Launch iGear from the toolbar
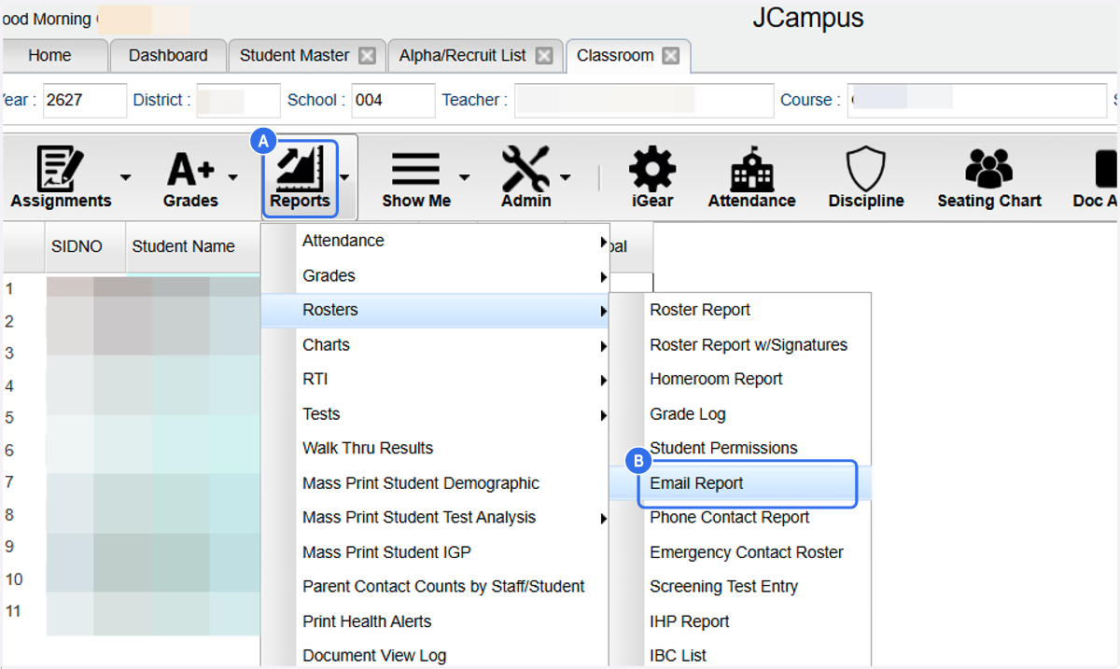The height and width of the screenshot is (669, 1120). [x=652, y=171]
